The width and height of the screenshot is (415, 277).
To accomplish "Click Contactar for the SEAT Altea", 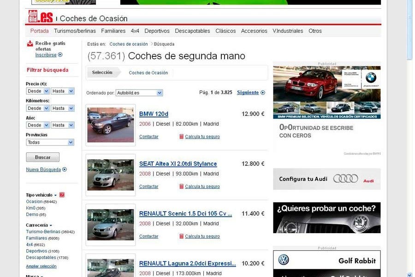I will [149, 187].
